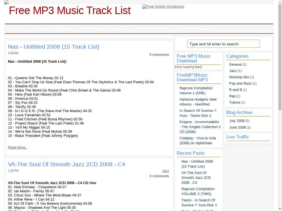Click the scrollbar up arrow
The height and width of the screenshot is (211, 282).
(x=280, y=2)
